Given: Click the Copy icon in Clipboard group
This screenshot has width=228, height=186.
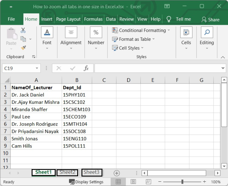Looking at the screenshot, I should (23, 39).
